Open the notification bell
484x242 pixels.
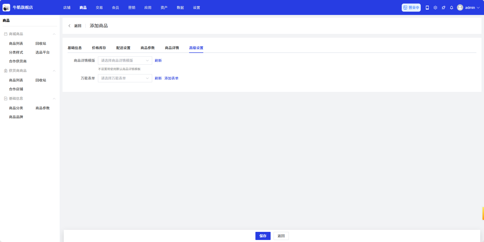tap(452, 8)
